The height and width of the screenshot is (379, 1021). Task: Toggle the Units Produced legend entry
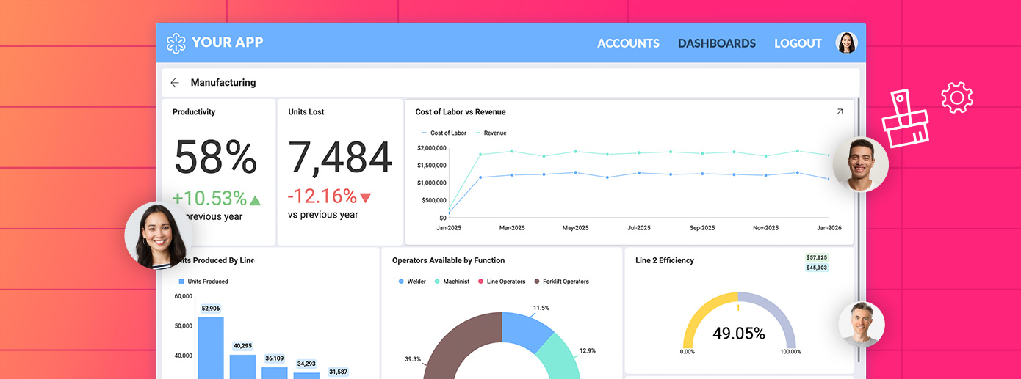tap(203, 282)
